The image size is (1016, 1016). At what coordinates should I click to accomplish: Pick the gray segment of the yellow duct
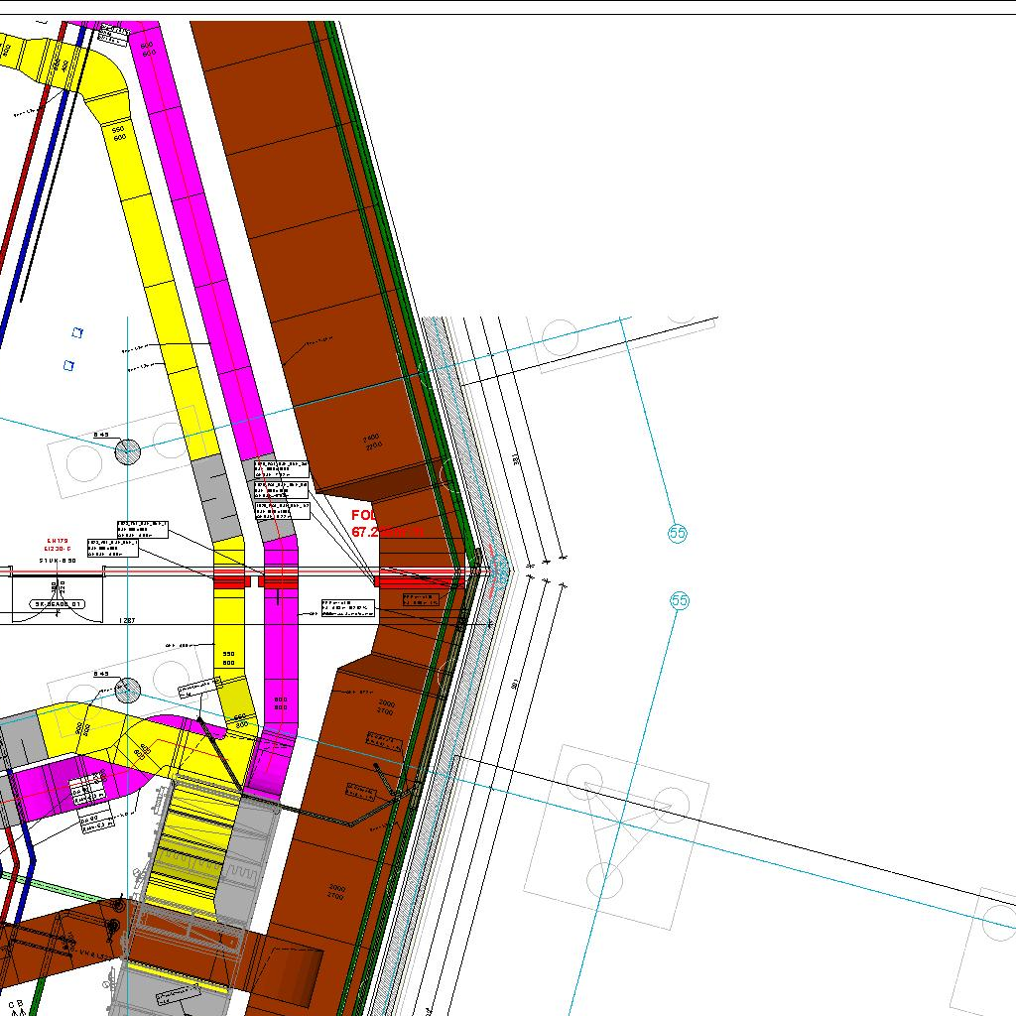(x=211, y=496)
